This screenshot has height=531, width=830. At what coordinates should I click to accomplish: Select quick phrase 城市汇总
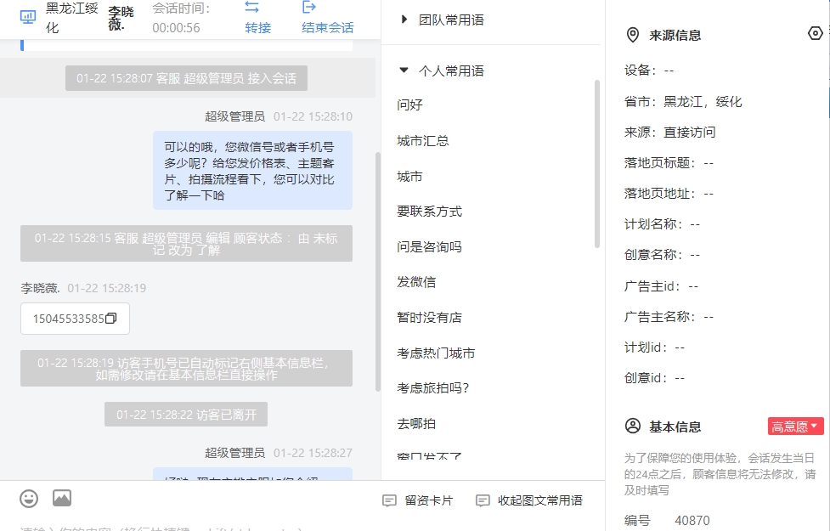click(423, 141)
